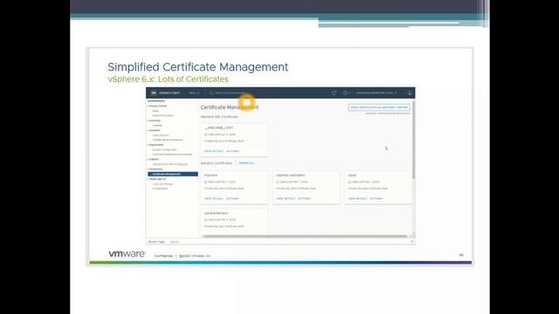
Task: Click the refresh icon in header
Action: 334,93
